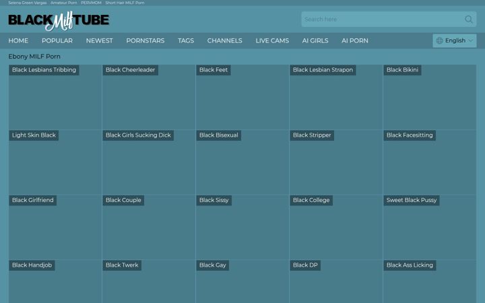Open the TAGS menu item
485x303 pixels.
click(x=186, y=41)
